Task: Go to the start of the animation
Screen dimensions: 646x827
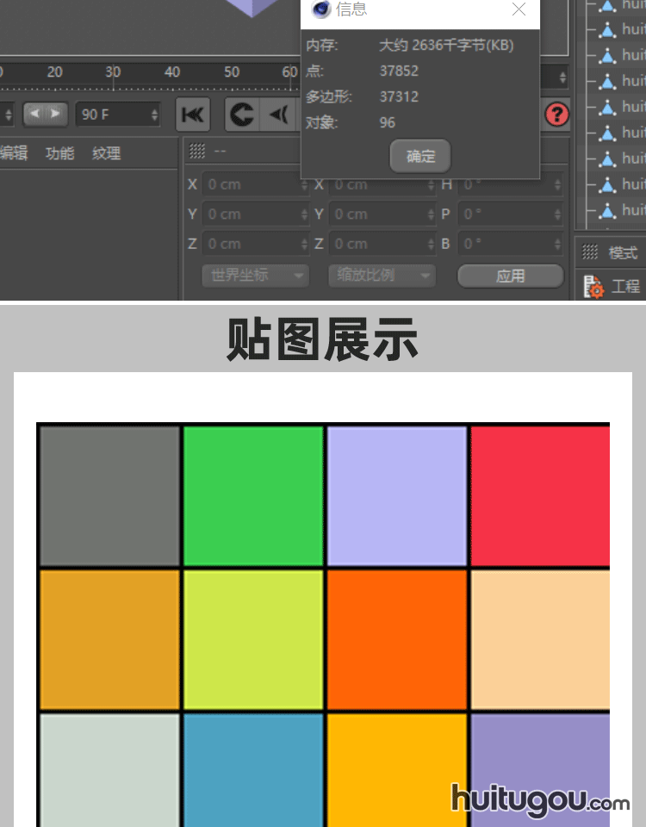Action: point(193,115)
